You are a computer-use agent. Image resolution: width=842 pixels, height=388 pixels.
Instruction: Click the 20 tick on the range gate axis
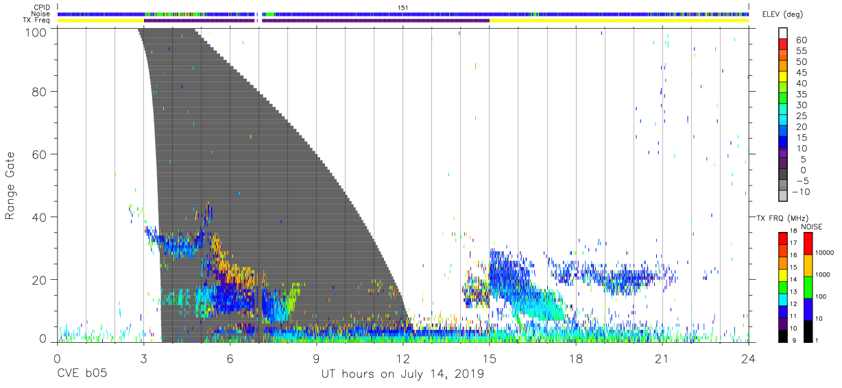pyautogui.click(x=40, y=280)
